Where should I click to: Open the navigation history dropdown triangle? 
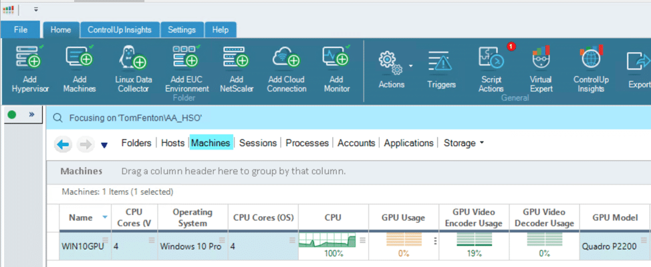tap(104, 145)
